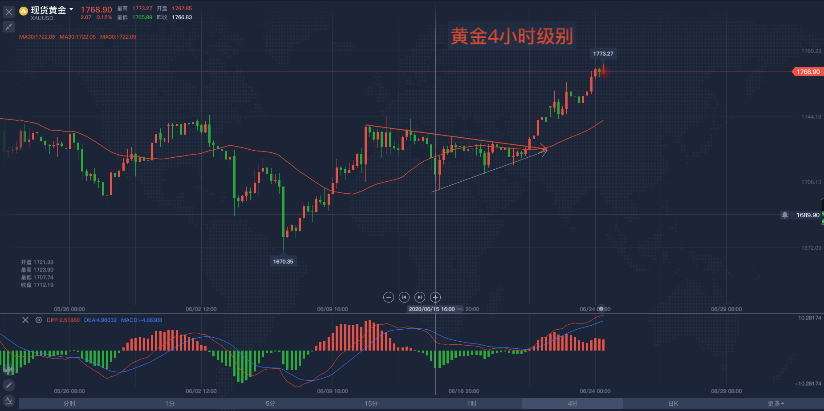This screenshot has height=411, width=824.
Task: Select the pencil drawing tool
Action: [8, 385]
